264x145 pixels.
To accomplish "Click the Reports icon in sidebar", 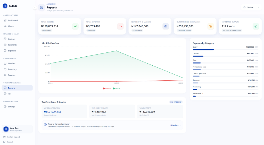I will (5, 88).
